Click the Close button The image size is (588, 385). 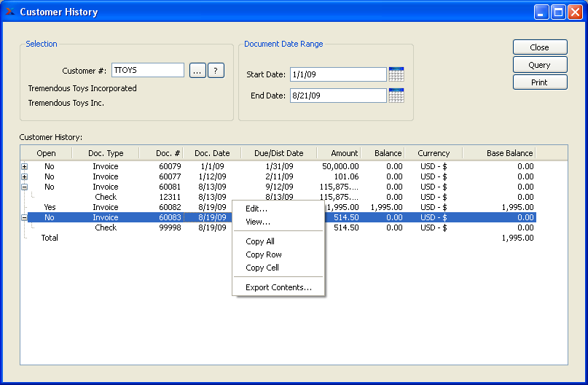pos(539,47)
